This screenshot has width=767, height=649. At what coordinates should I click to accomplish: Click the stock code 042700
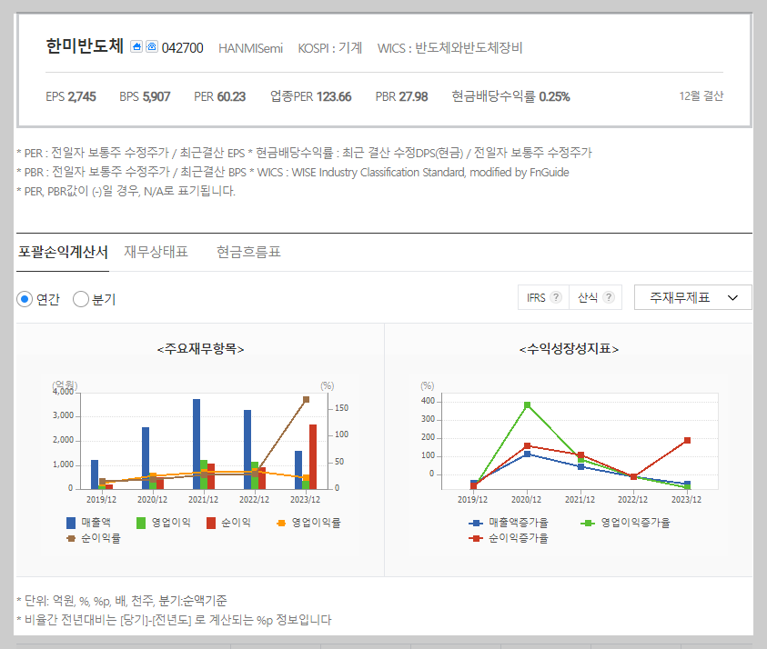(x=183, y=48)
